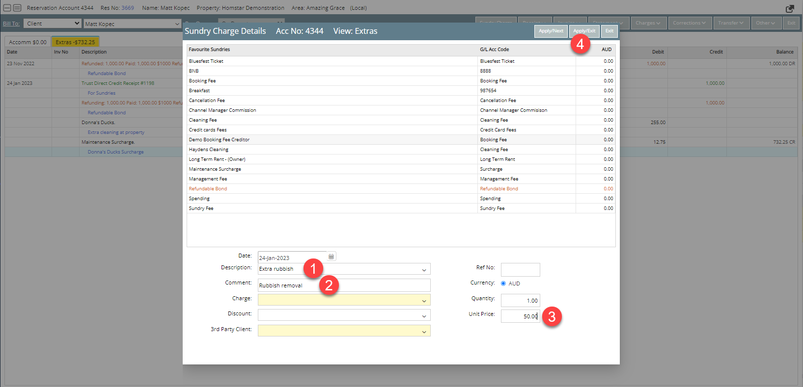Viewport: 803px width, 387px height.
Task: Open the Discount dropdown
Action: [424, 316]
